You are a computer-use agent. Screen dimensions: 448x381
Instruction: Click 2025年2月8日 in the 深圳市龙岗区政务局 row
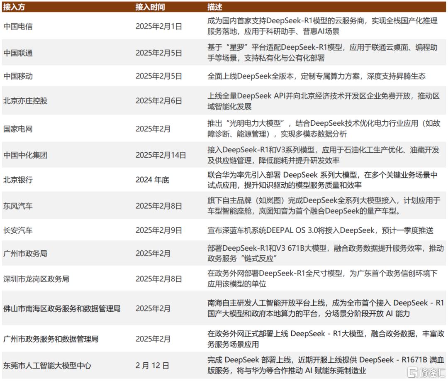pos(159,278)
